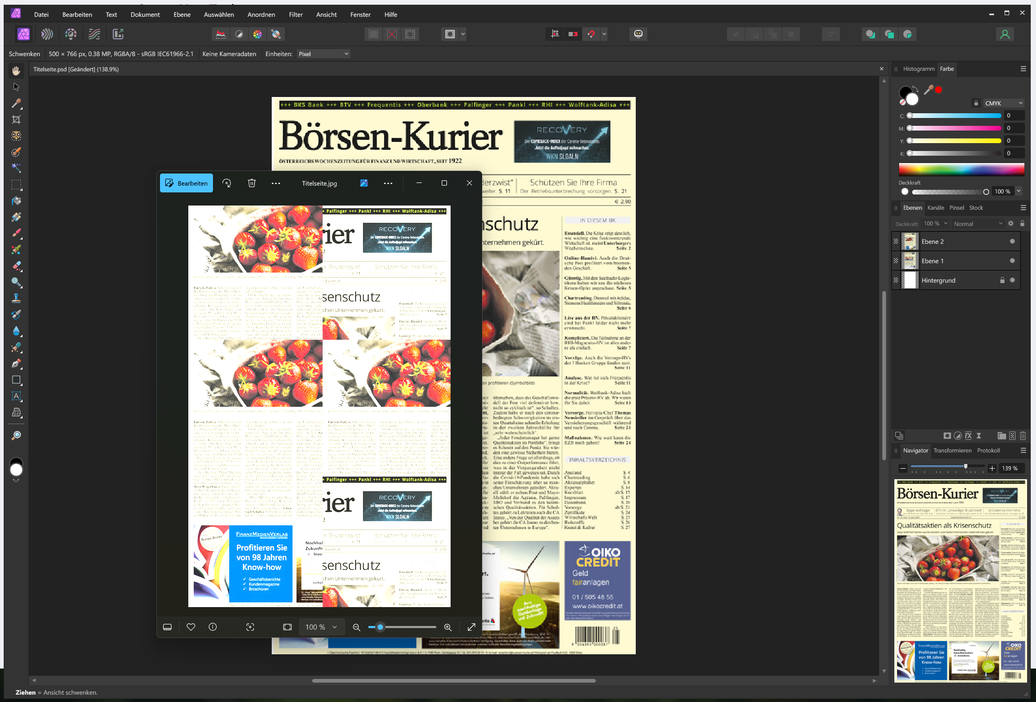
Task: Open color Deckkraft percent dropdown arrow
Action: click(x=1019, y=191)
